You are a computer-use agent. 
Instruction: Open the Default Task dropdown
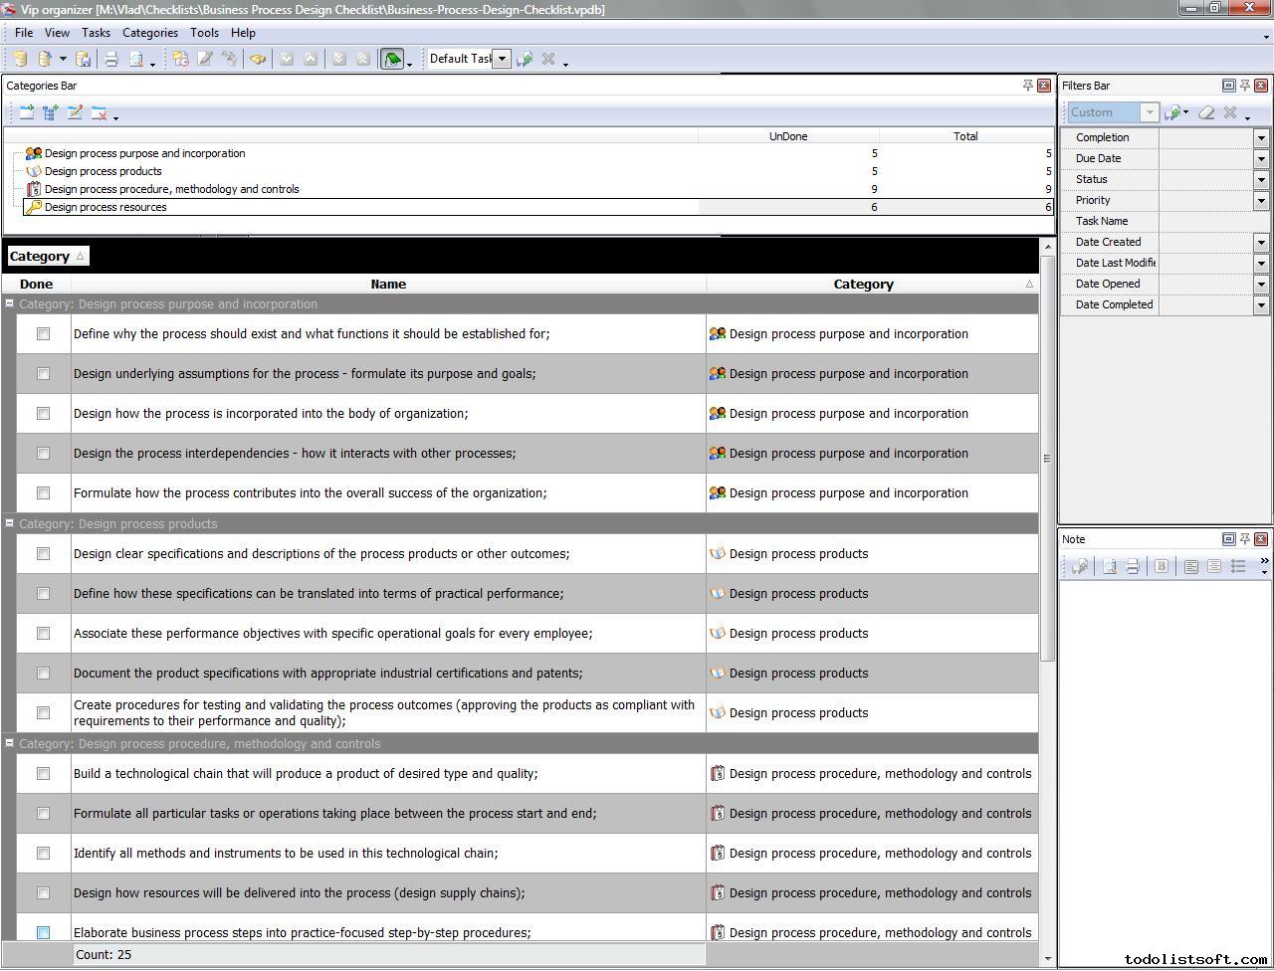(x=500, y=58)
